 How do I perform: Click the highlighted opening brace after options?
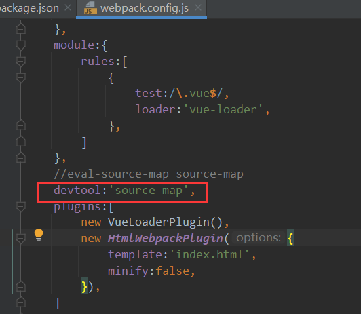(x=290, y=238)
